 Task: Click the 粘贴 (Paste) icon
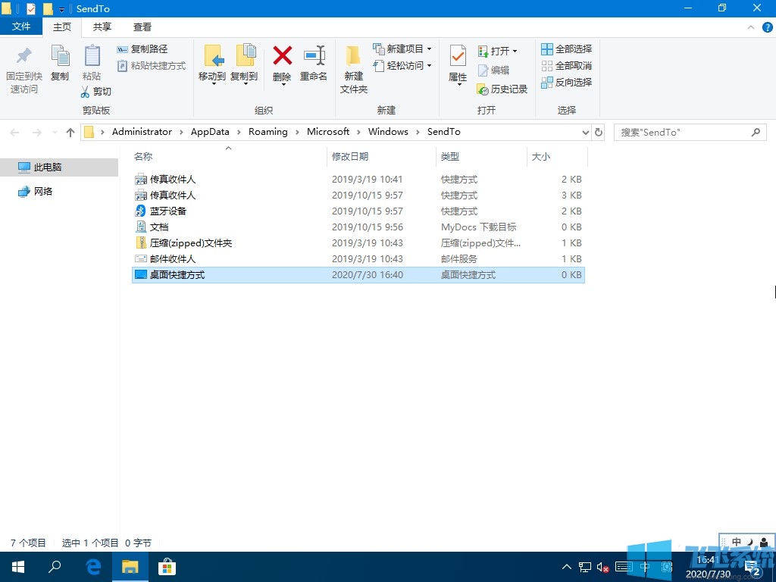tap(92, 64)
